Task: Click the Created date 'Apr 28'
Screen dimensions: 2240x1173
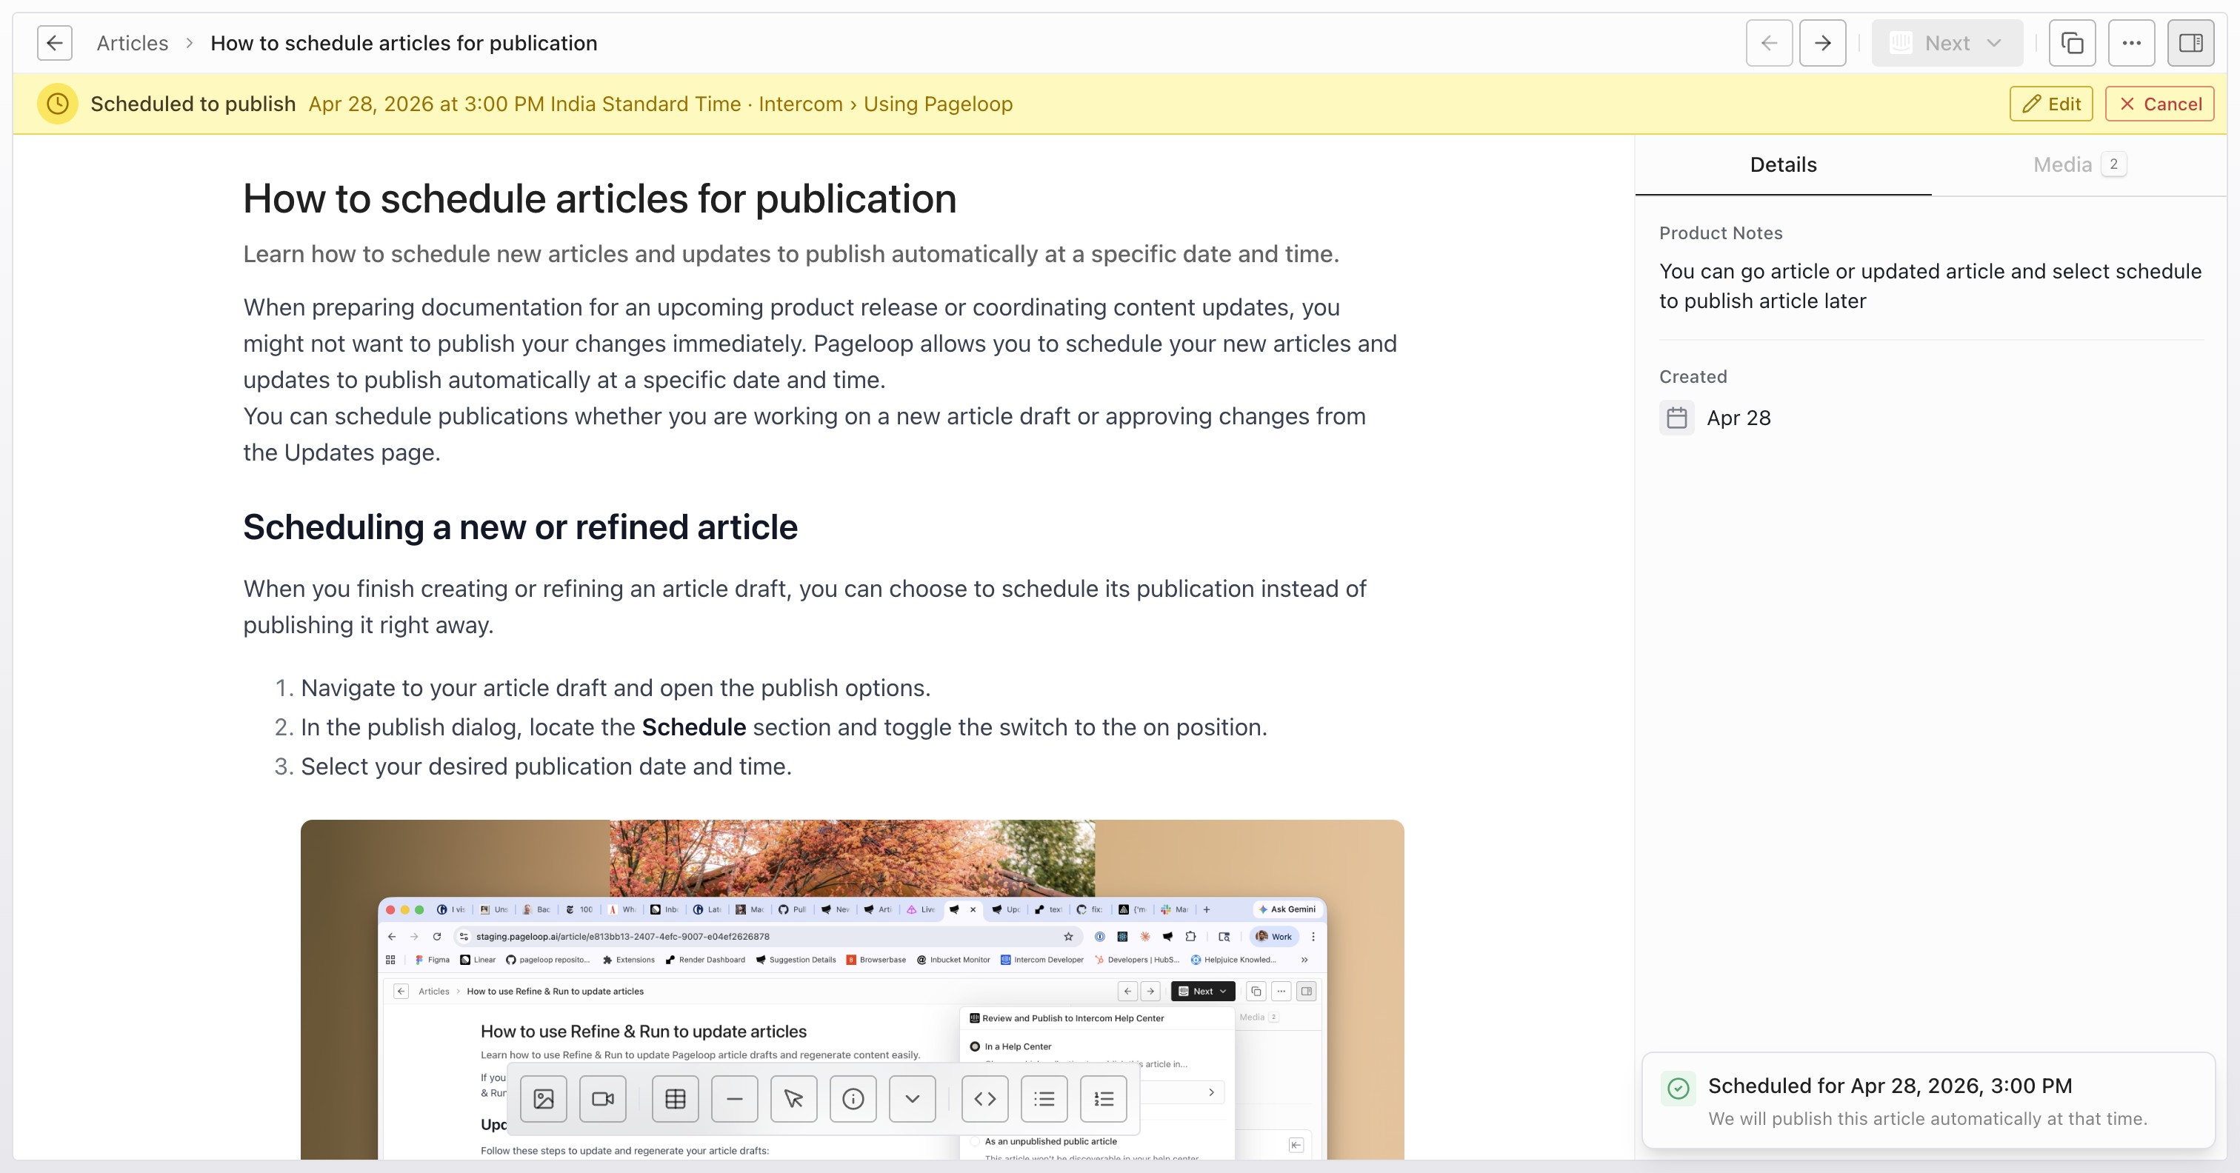Action: coord(1739,418)
